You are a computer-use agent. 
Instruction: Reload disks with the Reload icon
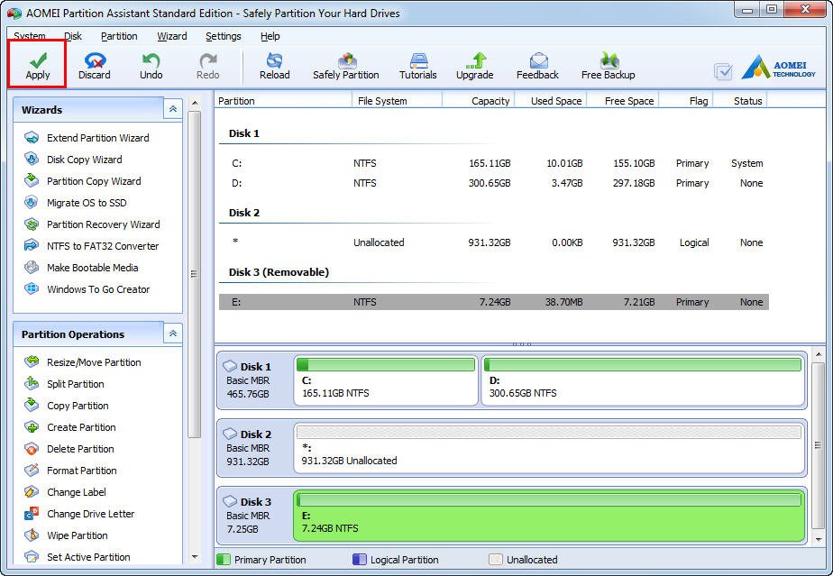click(274, 64)
